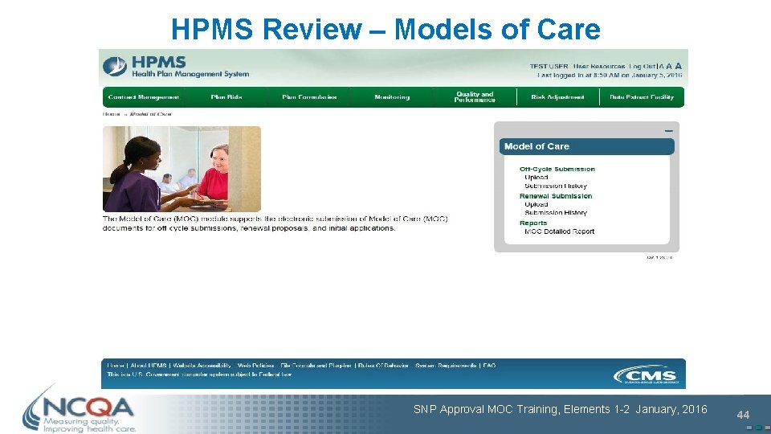This screenshot has height=434, width=771.
Task: Open the Data Extract Facility menu
Action: click(642, 97)
